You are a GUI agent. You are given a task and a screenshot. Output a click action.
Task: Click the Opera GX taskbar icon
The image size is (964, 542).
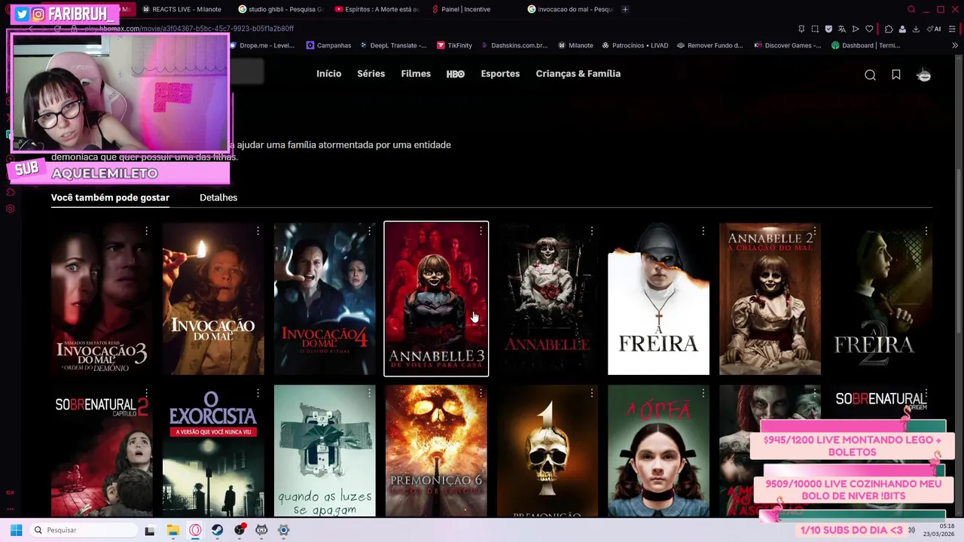coord(195,530)
